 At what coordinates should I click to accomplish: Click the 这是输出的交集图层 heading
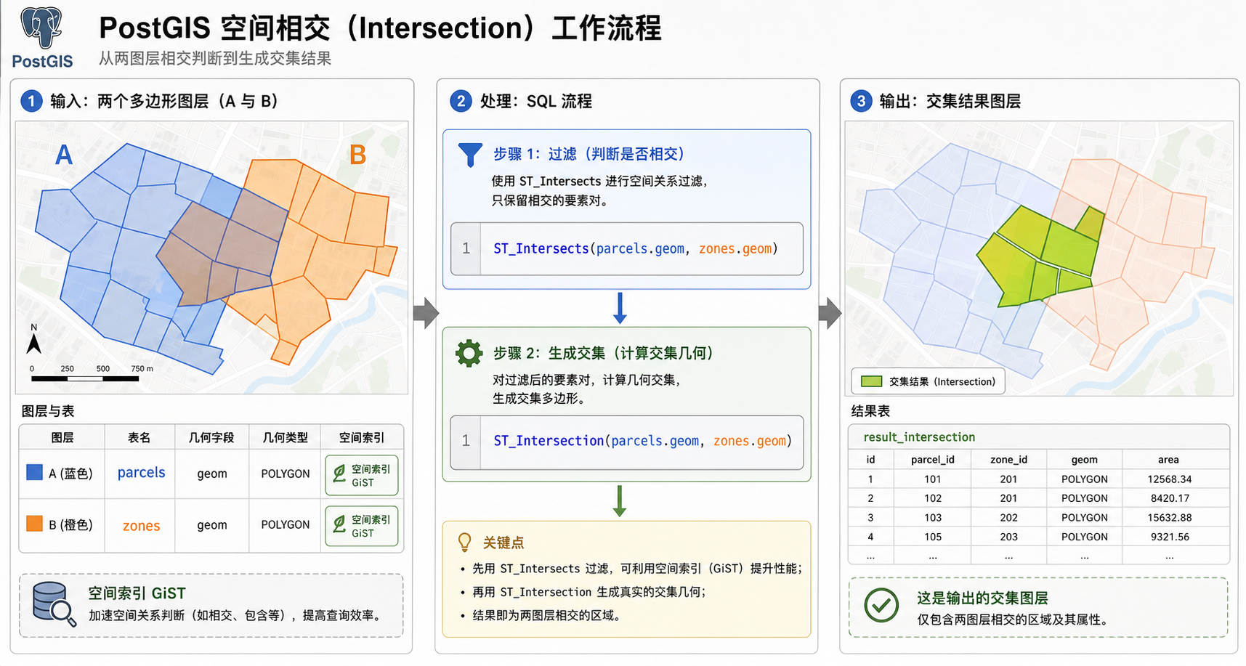point(982,598)
